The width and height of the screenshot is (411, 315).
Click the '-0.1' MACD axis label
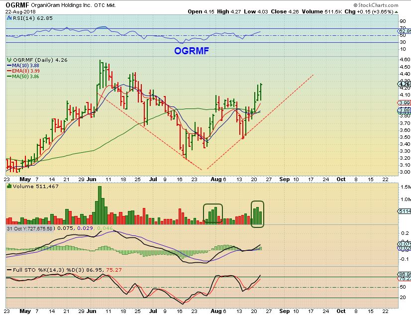click(405, 259)
